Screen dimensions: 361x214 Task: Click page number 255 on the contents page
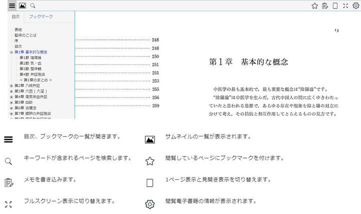155,89
